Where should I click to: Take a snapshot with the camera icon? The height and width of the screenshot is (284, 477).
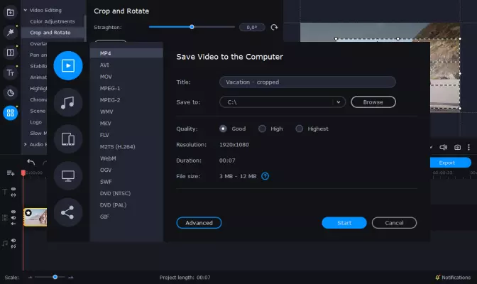(x=457, y=148)
